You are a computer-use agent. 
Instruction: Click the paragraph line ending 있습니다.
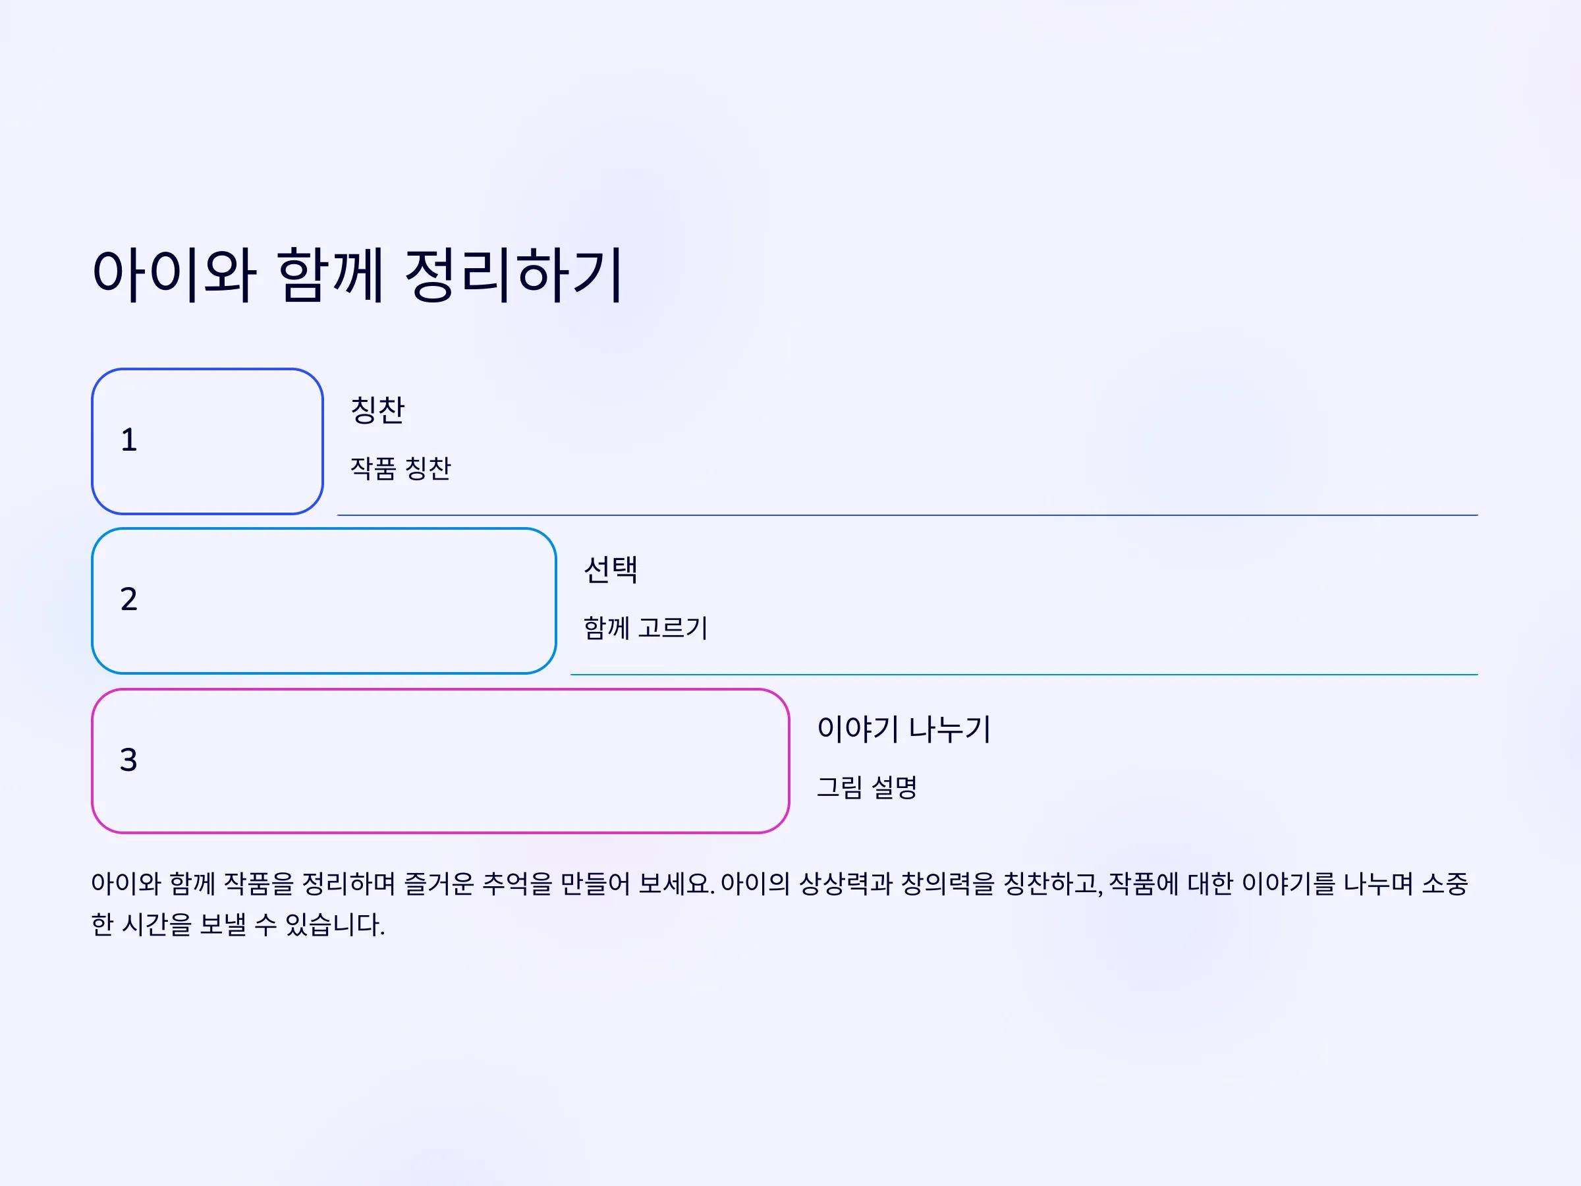(238, 924)
